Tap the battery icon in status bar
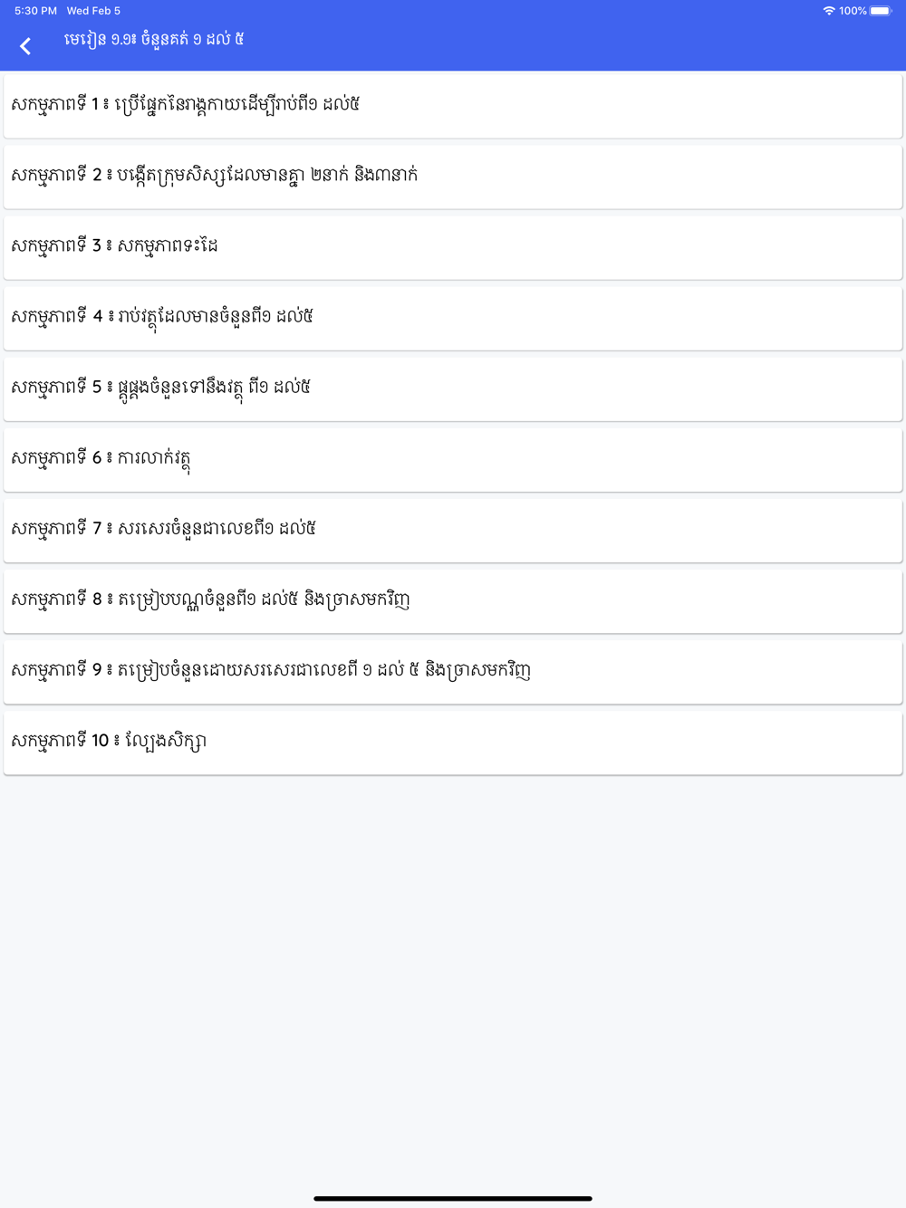906x1208 pixels. 881,11
